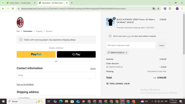This screenshot has width=185, height=104.
Task: Click the page vertical scrollbar
Action: pos(184,34)
